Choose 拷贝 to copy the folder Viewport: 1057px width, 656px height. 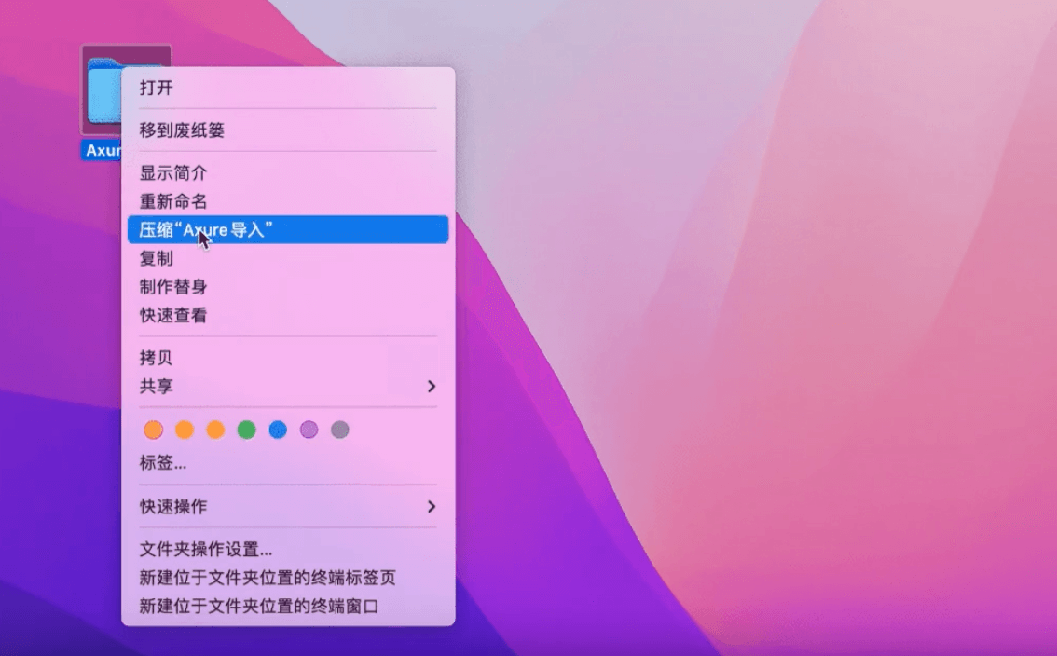[155, 357]
